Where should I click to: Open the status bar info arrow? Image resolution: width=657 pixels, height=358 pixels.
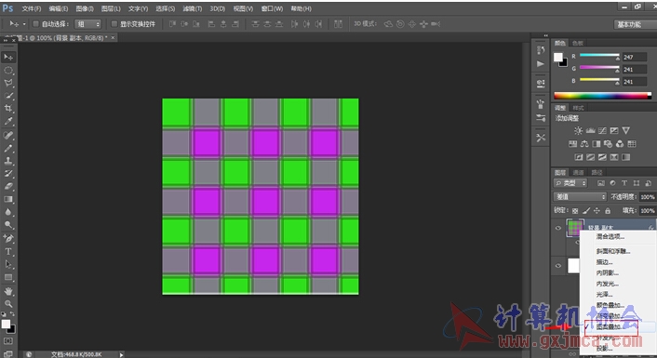coord(122,354)
